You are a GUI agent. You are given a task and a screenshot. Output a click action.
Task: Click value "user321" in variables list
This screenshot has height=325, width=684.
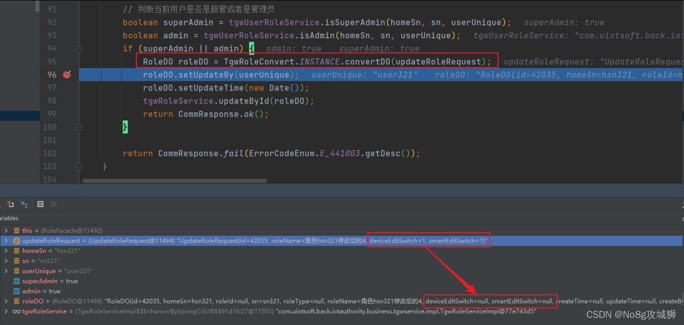(x=78, y=271)
